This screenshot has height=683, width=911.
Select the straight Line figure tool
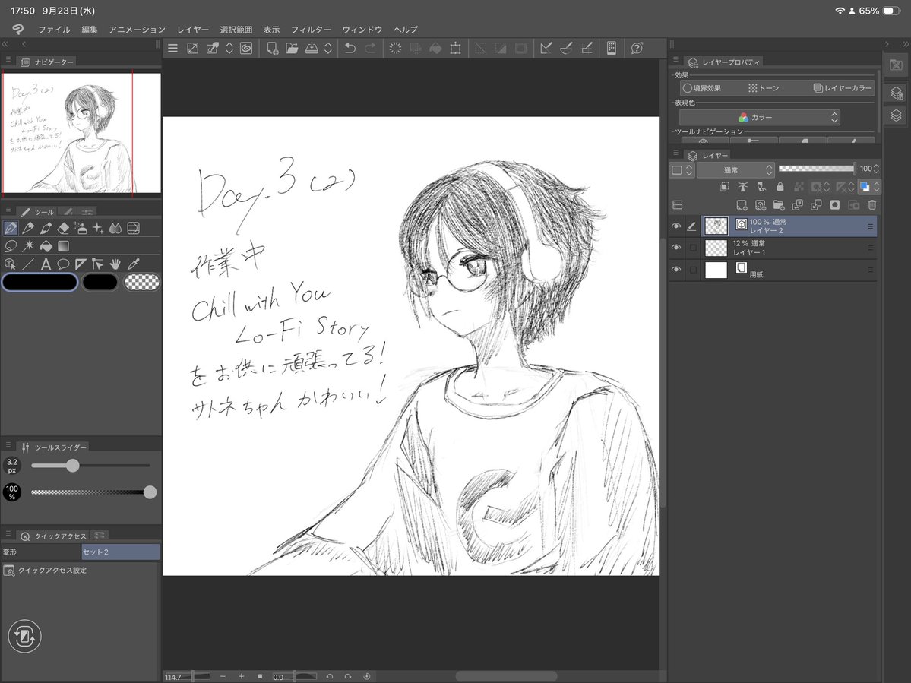click(28, 264)
